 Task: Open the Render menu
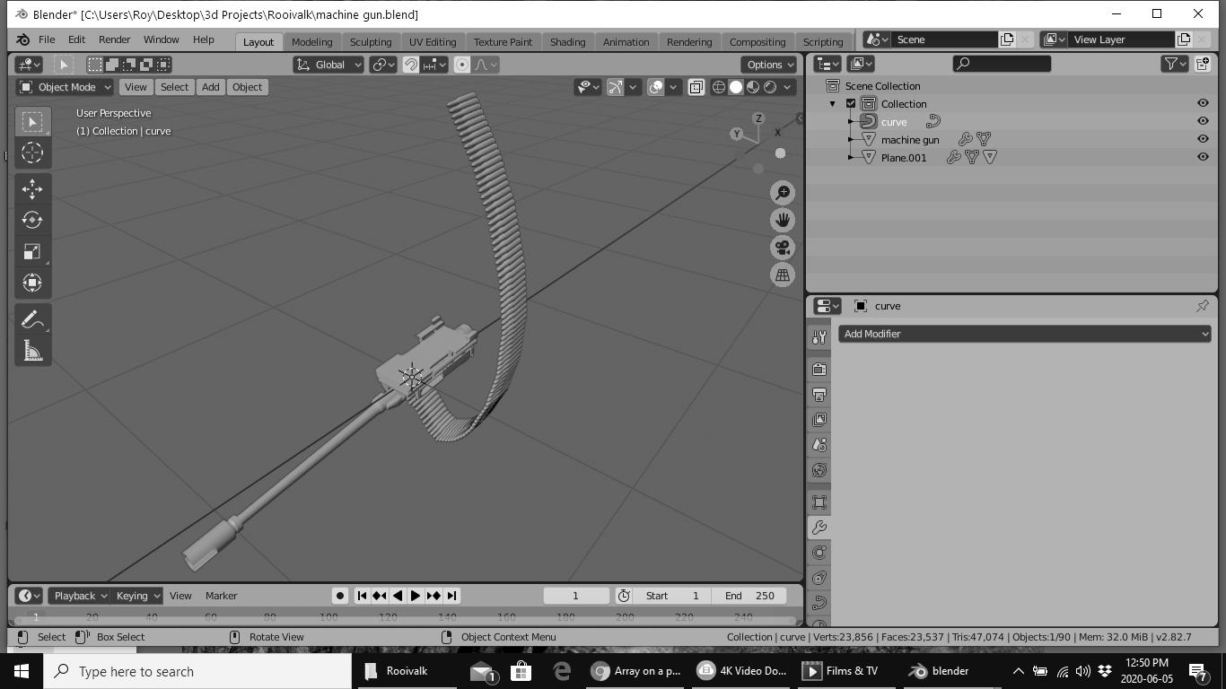114,39
